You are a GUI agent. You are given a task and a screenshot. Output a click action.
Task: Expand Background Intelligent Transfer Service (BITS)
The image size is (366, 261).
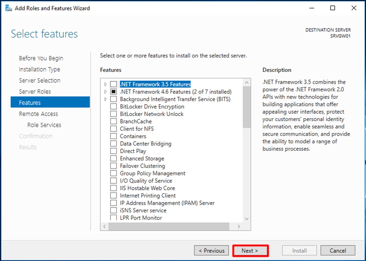(106, 99)
